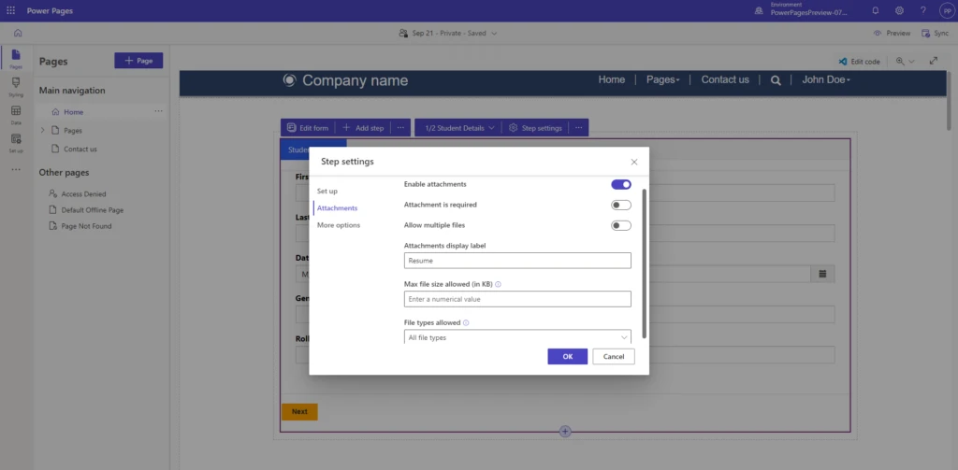This screenshot has height=470, width=958.
Task: Click the dialog's vertical scrollbar
Action: pyautogui.click(x=644, y=262)
